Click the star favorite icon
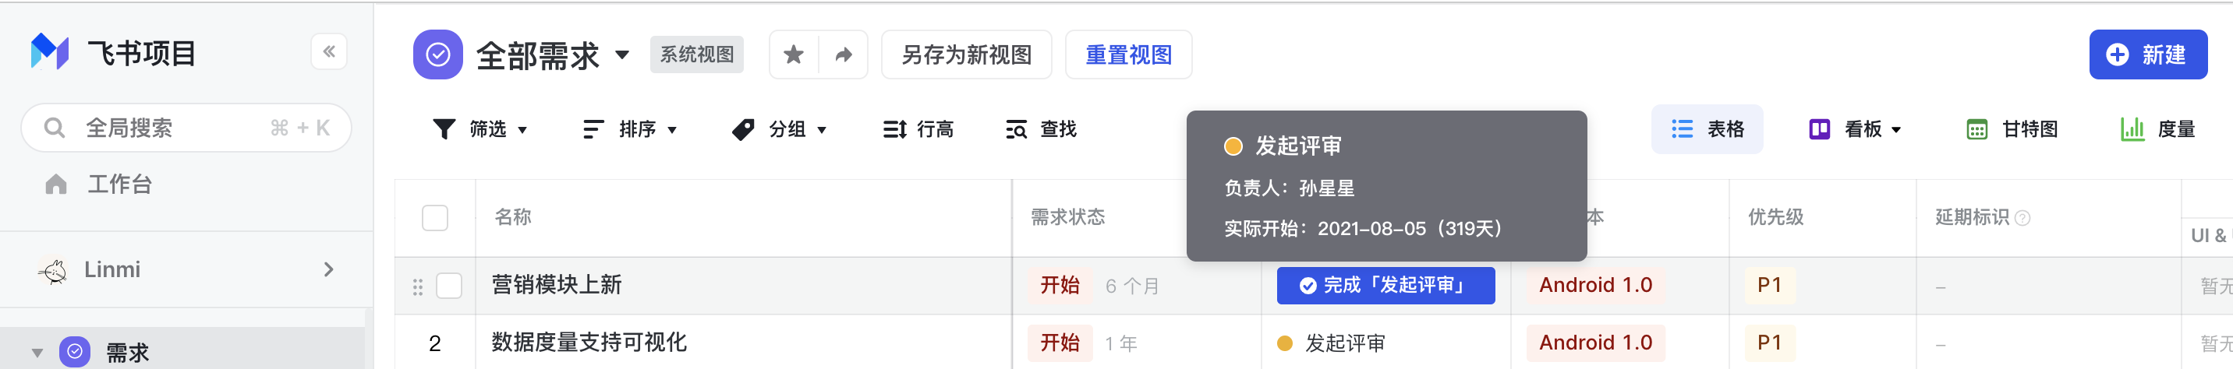 point(793,54)
